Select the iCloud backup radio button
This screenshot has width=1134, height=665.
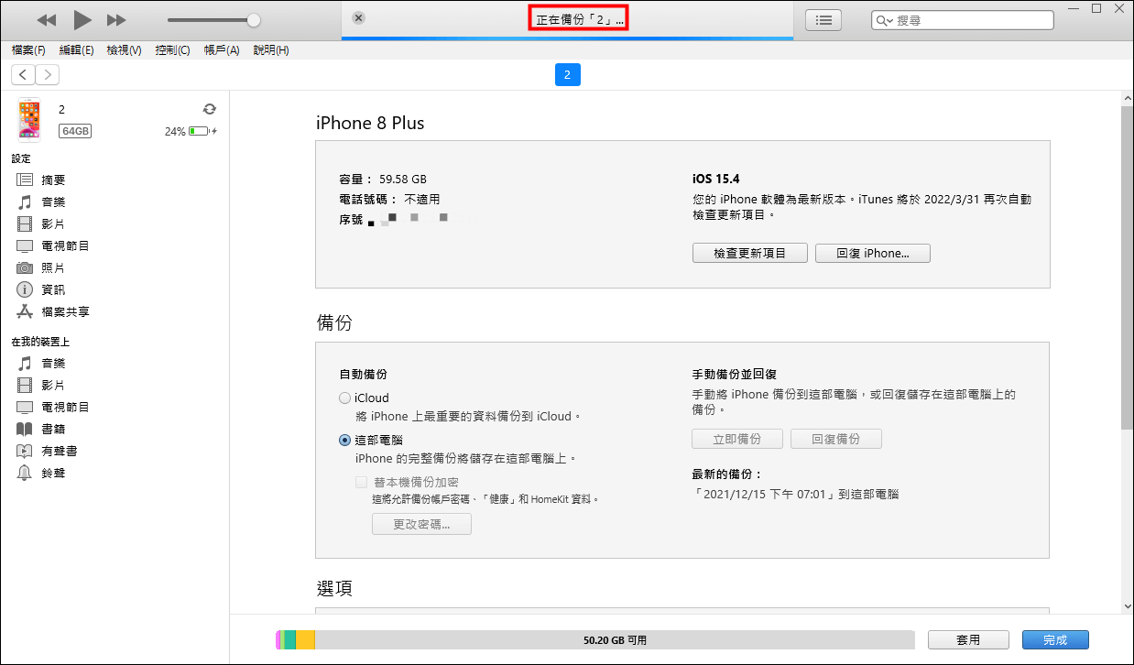344,398
